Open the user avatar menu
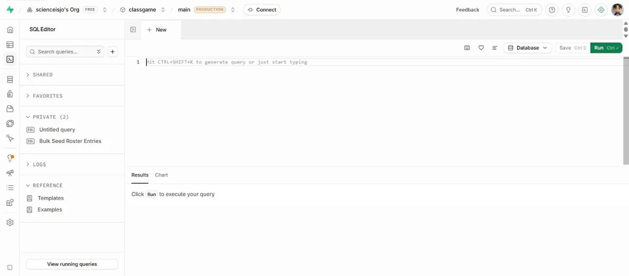 (x=617, y=9)
